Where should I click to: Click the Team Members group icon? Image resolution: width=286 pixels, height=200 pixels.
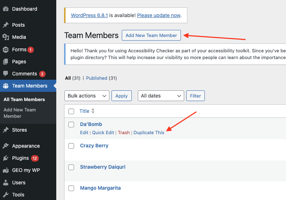6,86
